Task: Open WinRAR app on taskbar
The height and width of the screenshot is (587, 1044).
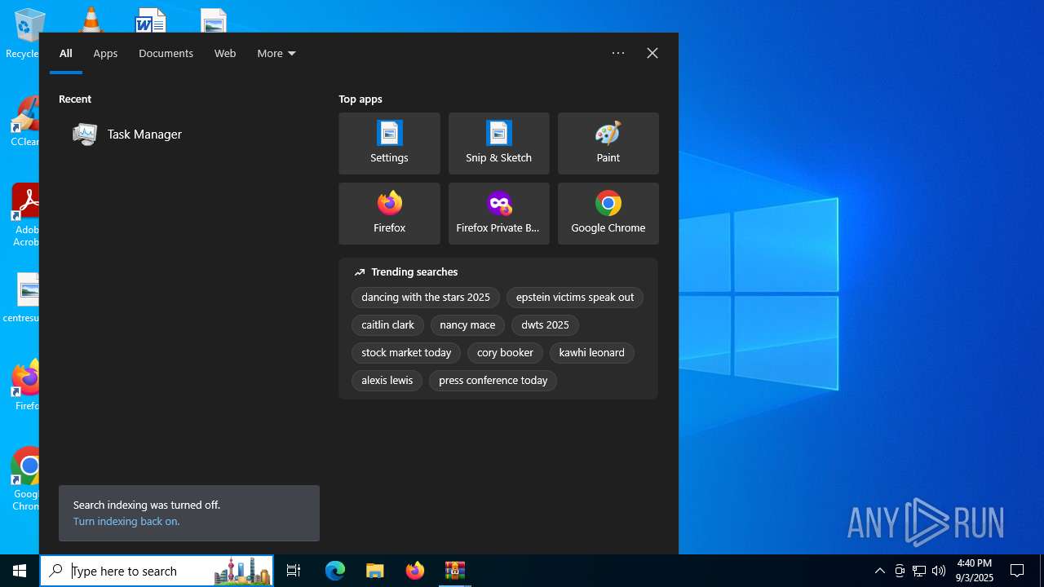Action: [x=455, y=571]
